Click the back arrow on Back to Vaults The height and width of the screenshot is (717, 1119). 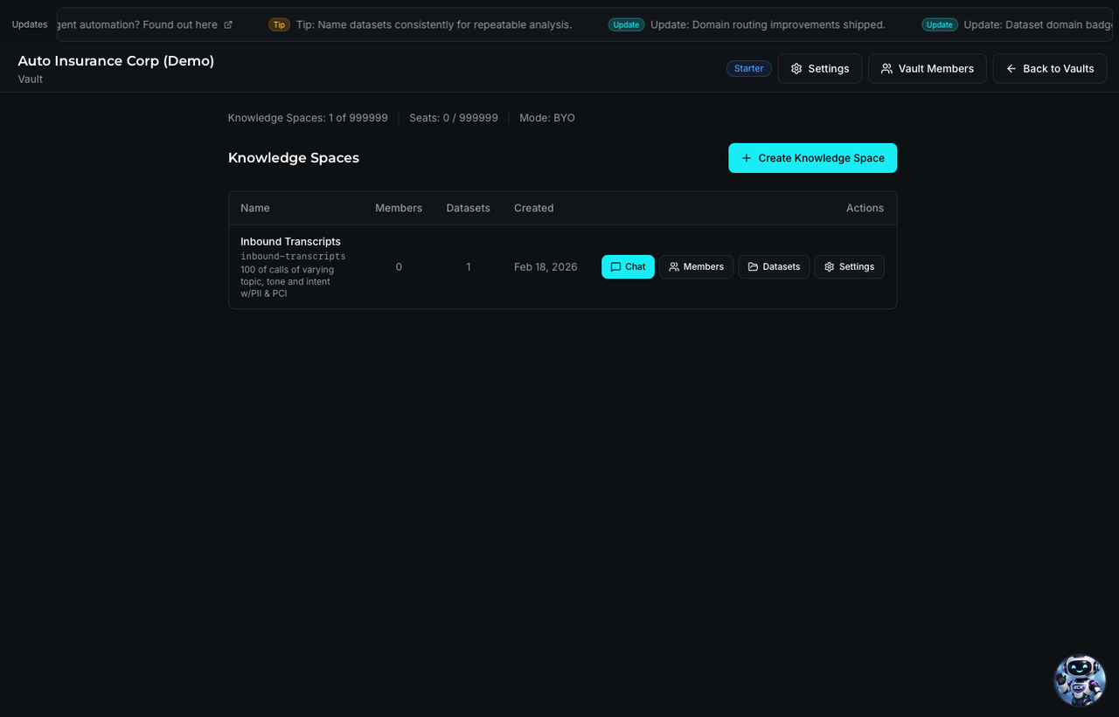tap(1011, 68)
